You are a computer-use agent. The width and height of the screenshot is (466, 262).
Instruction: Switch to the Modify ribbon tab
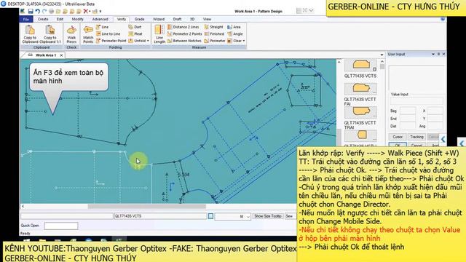coord(78,19)
